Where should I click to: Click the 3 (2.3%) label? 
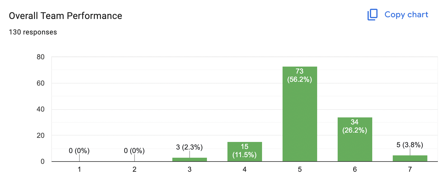coord(189,147)
